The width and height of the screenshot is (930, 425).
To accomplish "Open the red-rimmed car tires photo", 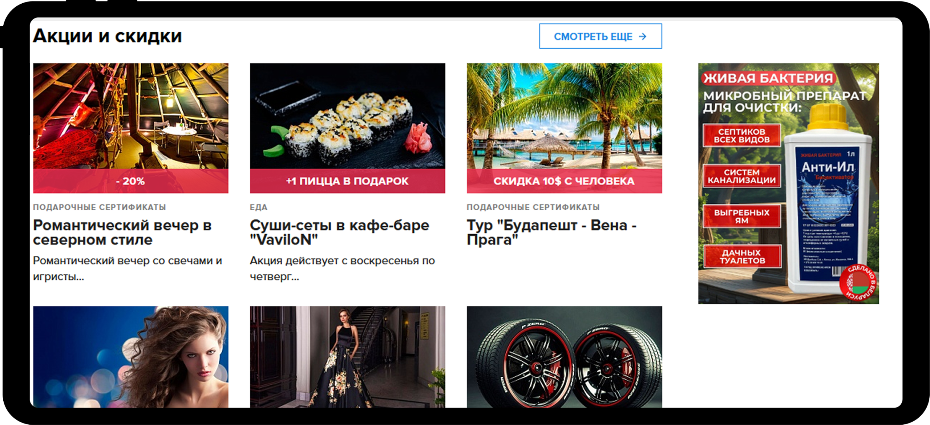I will pos(564,357).
